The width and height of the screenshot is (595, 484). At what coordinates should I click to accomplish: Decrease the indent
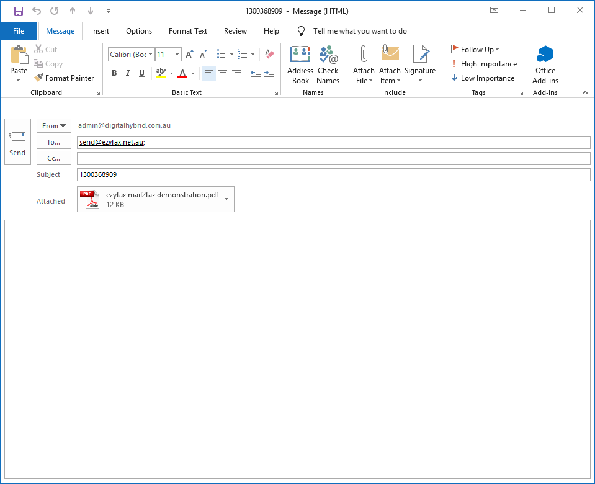tap(256, 73)
